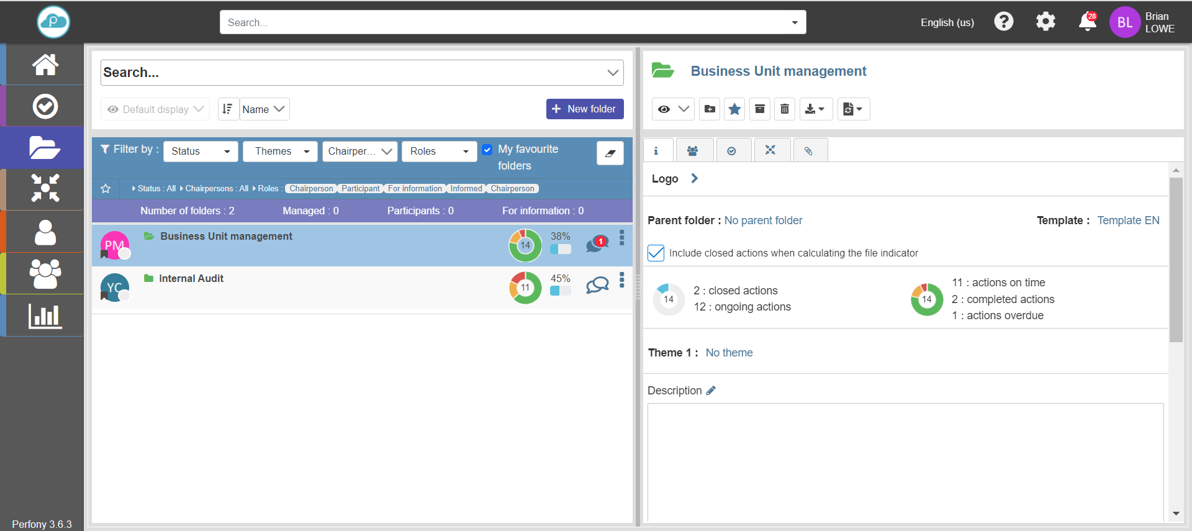Clear filters with the eraser icon
Screen dimensions: 1192x531
pyautogui.click(x=610, y=153)
